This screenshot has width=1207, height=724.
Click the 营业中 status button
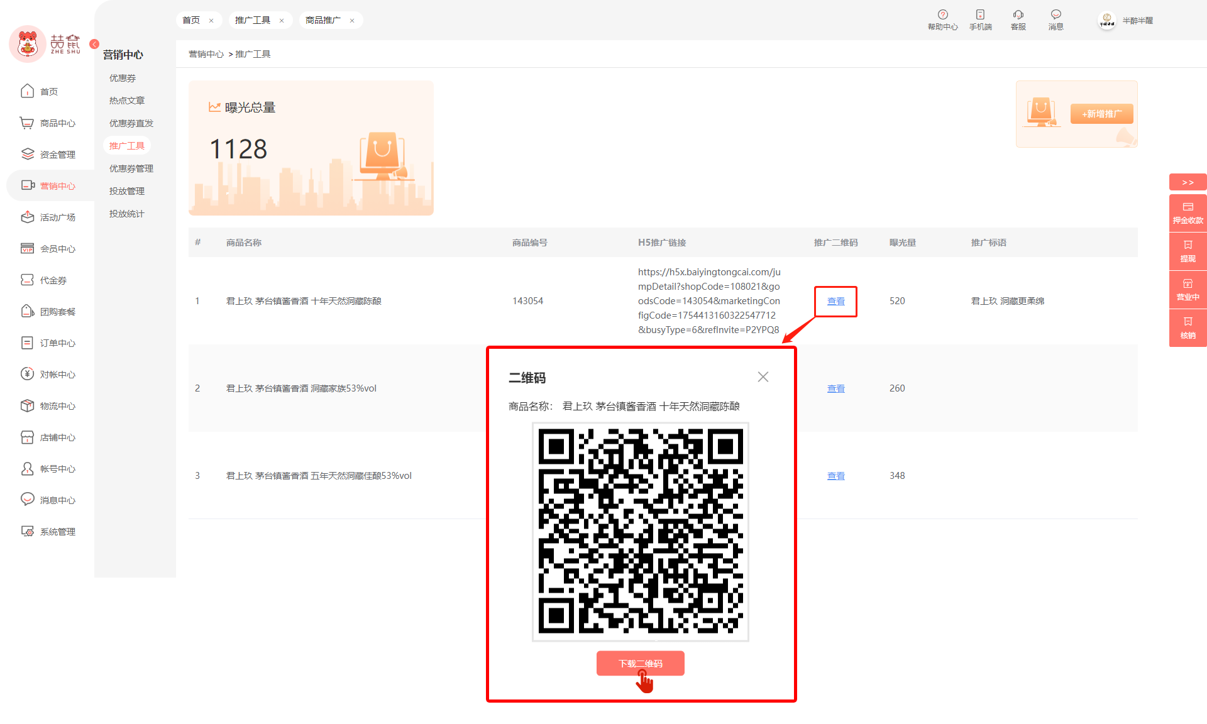(1188, 290)
